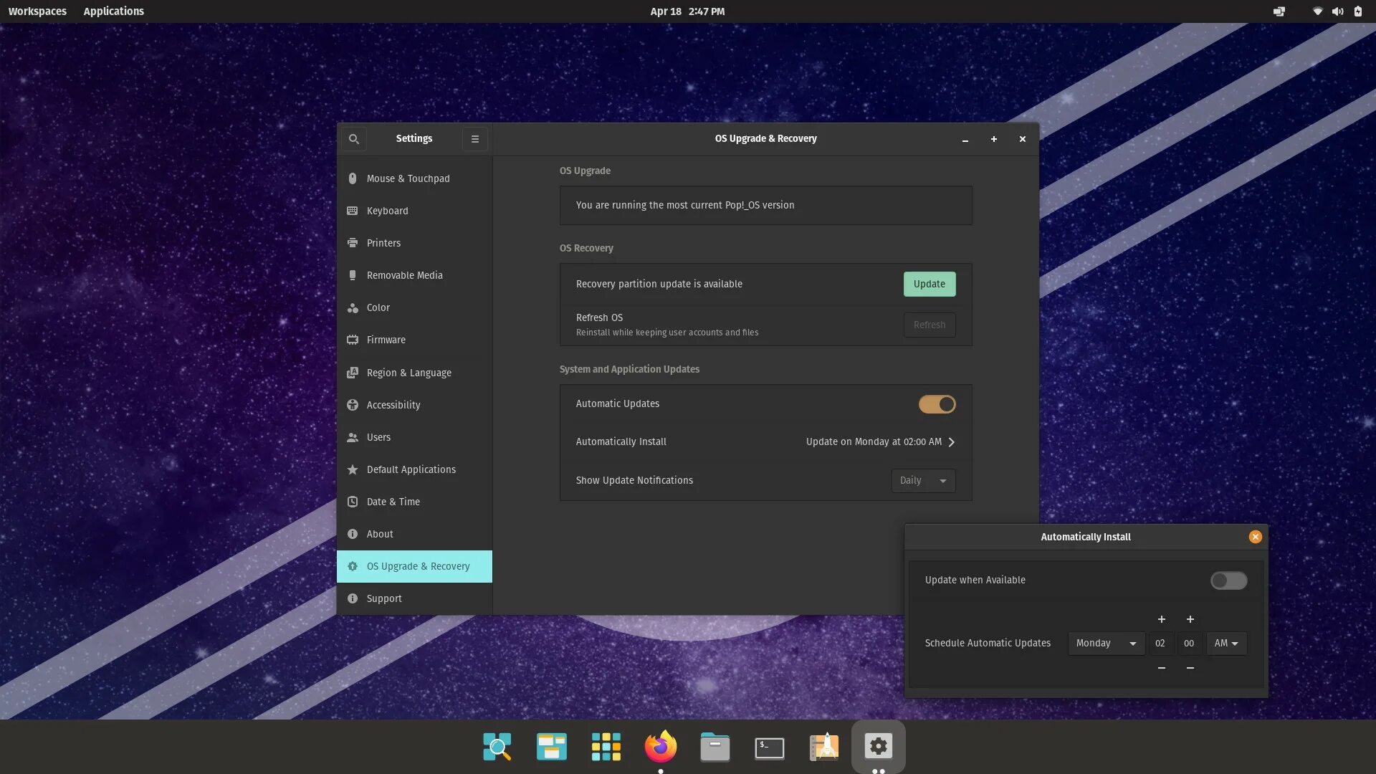Image resolution: width=1376 pixels, height=774 pixels.
Task: Select Firmware in settings sidebar
Action: (x=386, y=340)
